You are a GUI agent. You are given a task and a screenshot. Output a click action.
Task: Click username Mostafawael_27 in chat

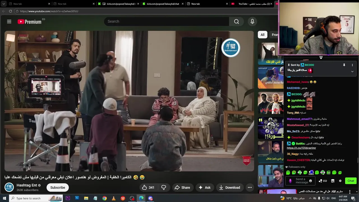pos(298,125)
